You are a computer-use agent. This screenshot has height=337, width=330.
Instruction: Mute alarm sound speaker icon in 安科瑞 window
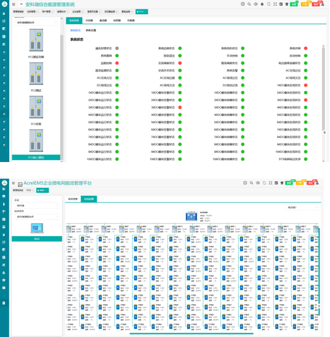[256, 4]
